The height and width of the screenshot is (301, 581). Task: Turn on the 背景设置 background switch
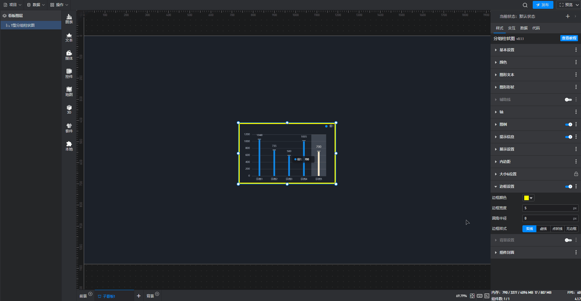(x=568, y=240)
